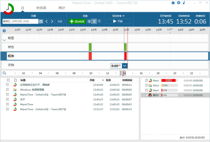Screen dimensions: 210x142
Task: Check the 13:51:37 row checkbox
Action: (x=8, y=109)
